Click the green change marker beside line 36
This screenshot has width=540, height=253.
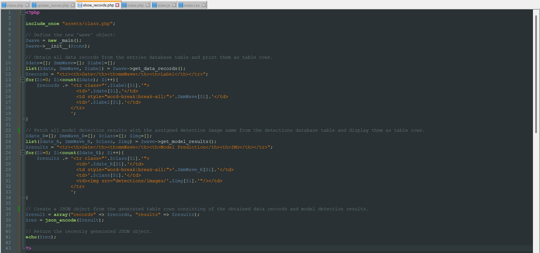tap(19, 209)
